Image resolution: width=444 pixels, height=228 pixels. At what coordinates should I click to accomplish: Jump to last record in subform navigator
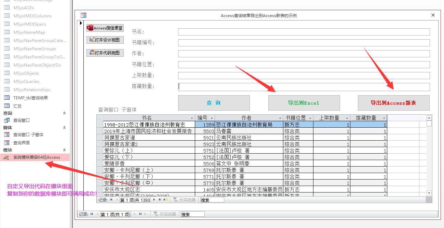coord(160,200)
